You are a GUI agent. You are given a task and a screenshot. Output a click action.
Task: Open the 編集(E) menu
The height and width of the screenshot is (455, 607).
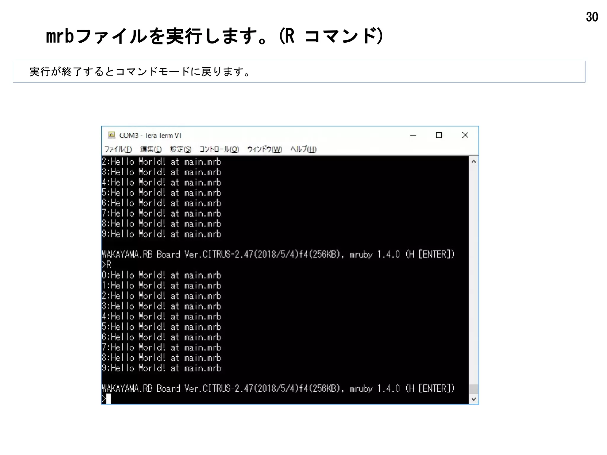point(151,149)
